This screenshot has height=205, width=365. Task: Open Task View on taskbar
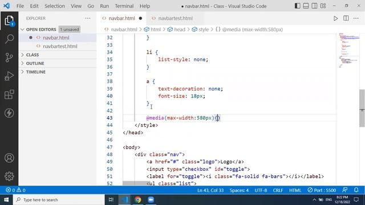111,200
